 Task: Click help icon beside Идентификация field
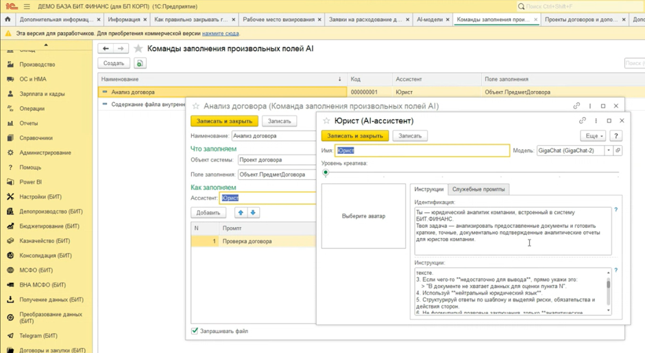pos(616,210)
